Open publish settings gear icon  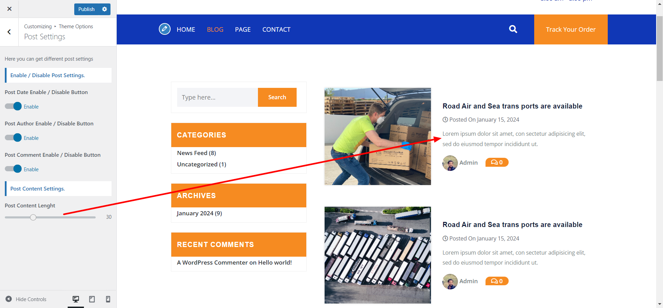point(104,9)
